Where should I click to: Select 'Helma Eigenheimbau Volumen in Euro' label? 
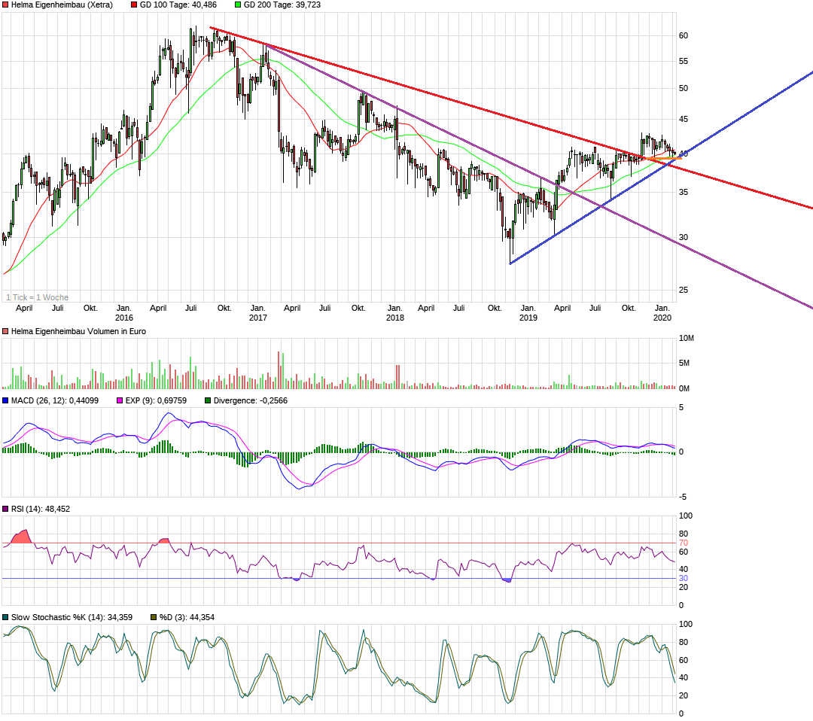(x=78, y=331)
